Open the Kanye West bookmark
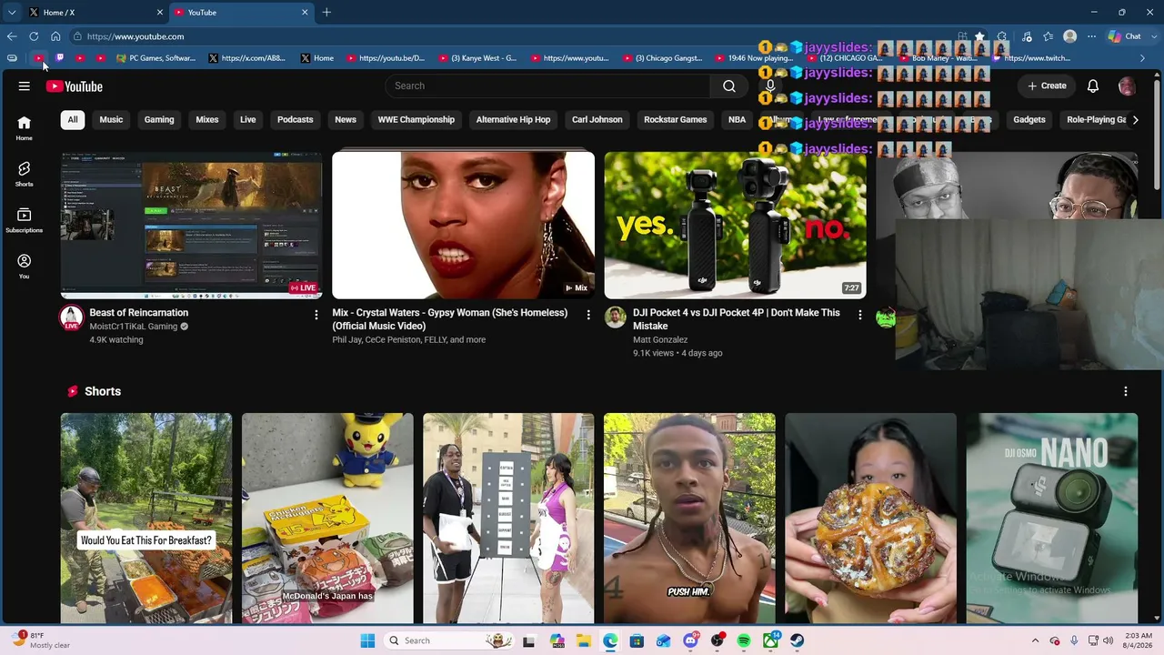This screenshot has width=1164, height=655. 477,58
